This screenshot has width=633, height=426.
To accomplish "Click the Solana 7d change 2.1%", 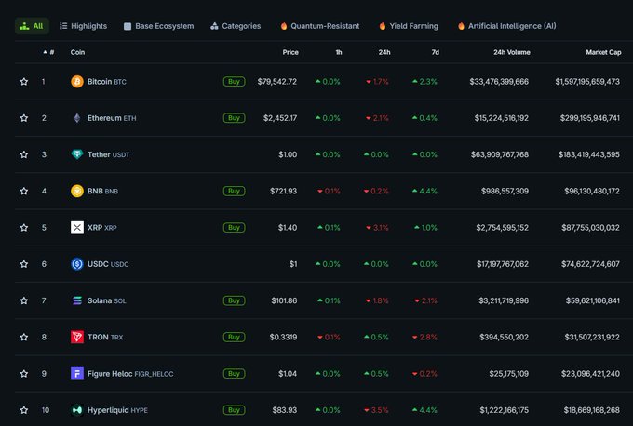I will (x=426, y=300).
